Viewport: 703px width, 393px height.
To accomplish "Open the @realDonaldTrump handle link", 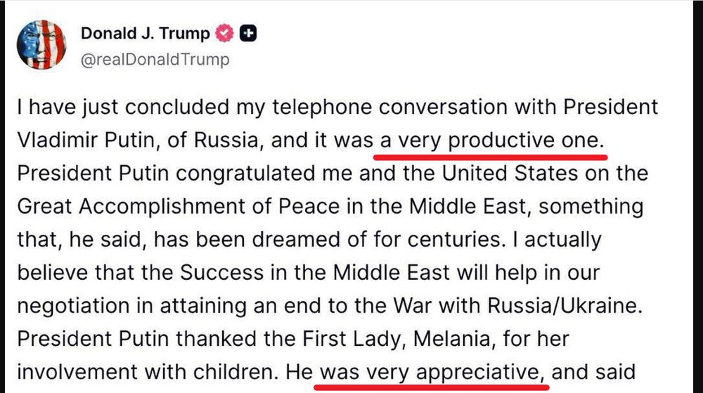I will (155, 59).
